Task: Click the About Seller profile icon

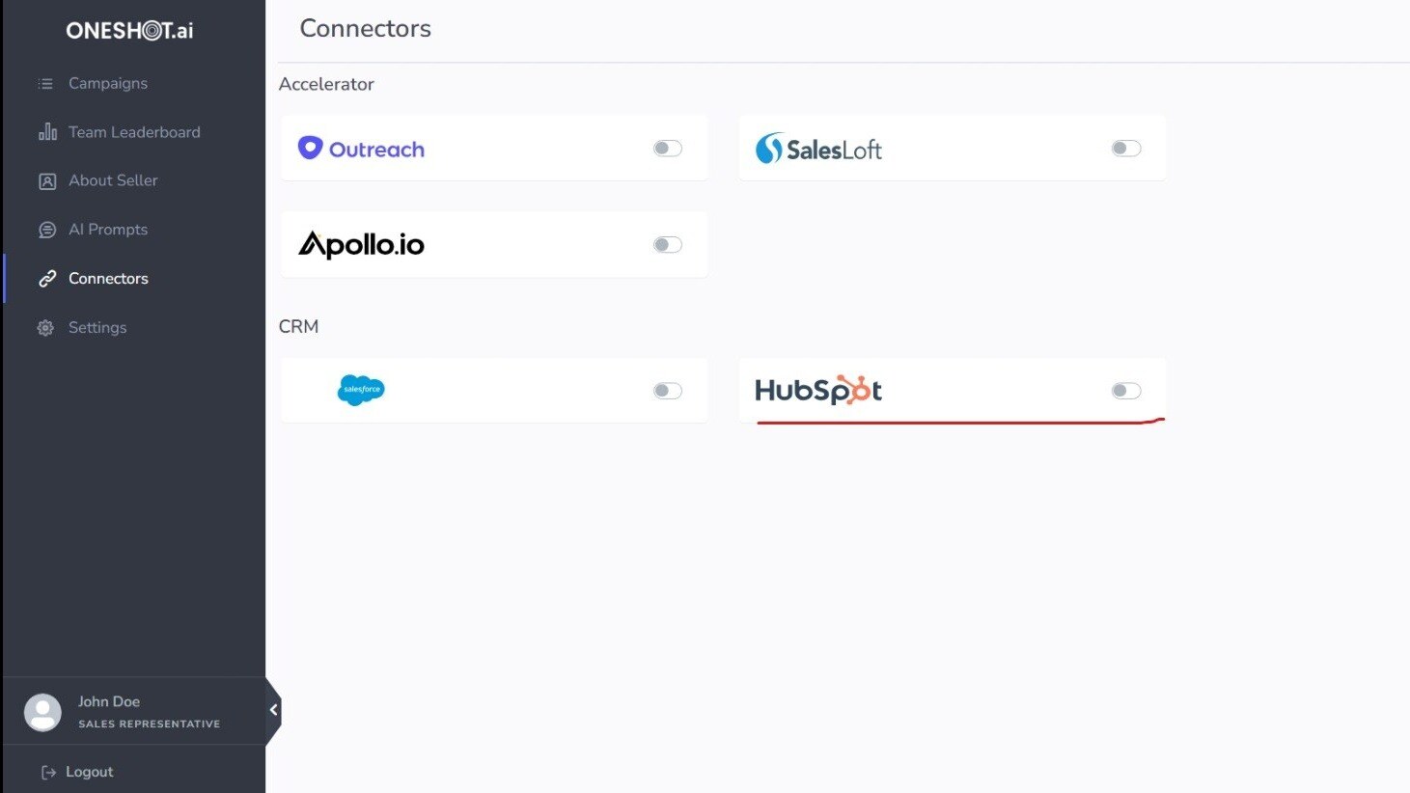Action: point(45,180)
